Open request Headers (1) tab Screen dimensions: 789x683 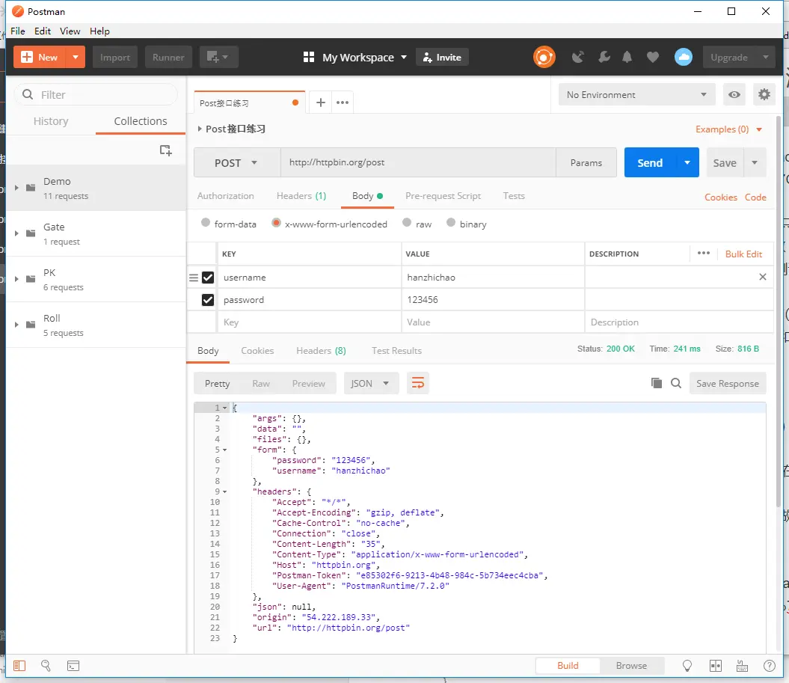[301, 196]
